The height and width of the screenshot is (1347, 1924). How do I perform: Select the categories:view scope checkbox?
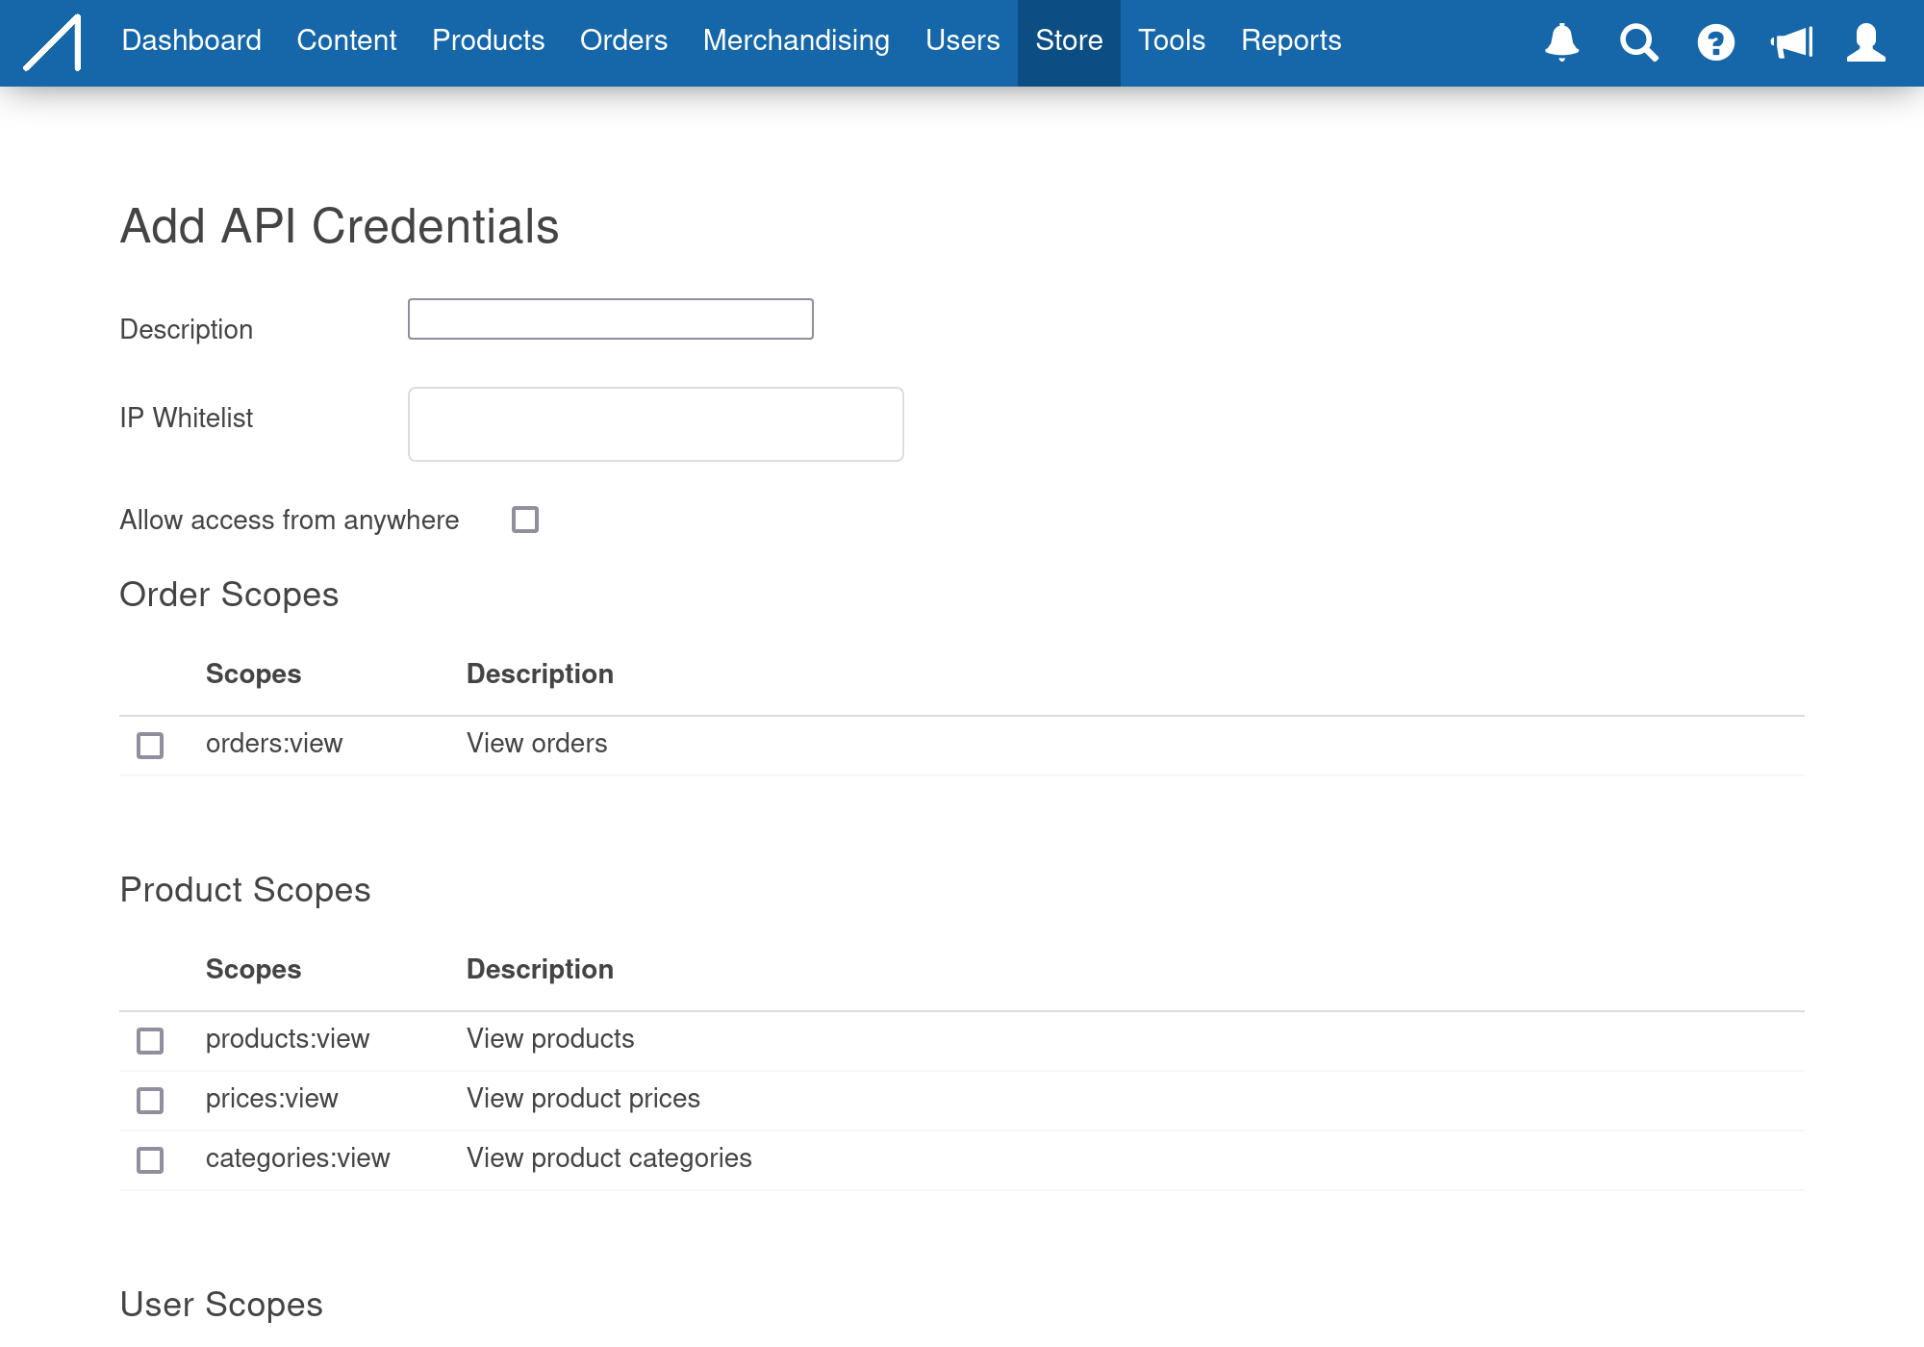(150, 1160)
